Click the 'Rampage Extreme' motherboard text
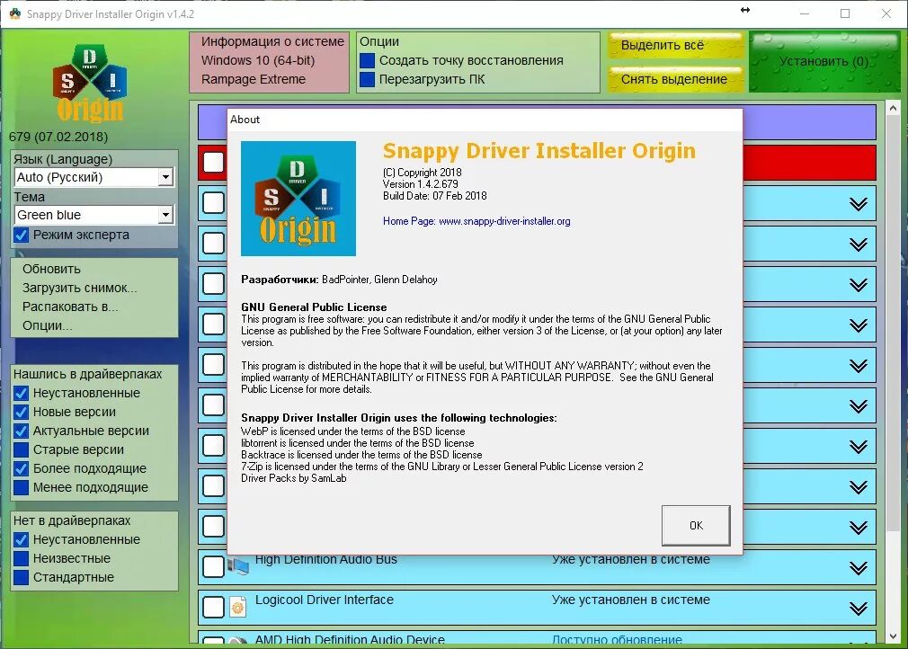The image size is (908, 649). point(253,79)
